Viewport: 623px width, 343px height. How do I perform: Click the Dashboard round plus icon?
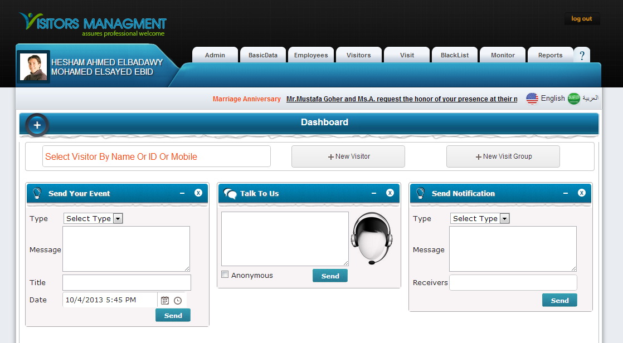[x=37, y=125]
